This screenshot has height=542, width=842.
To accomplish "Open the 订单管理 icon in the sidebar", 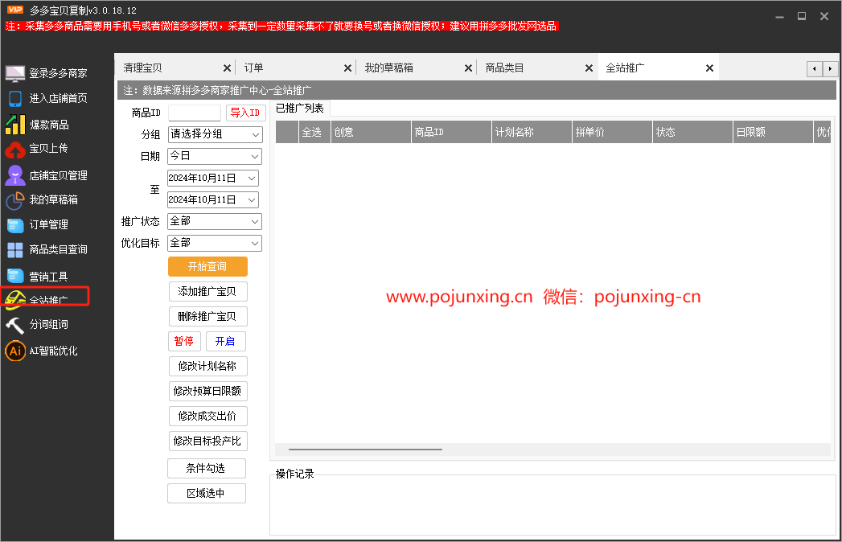I will [x=15, y=225].
